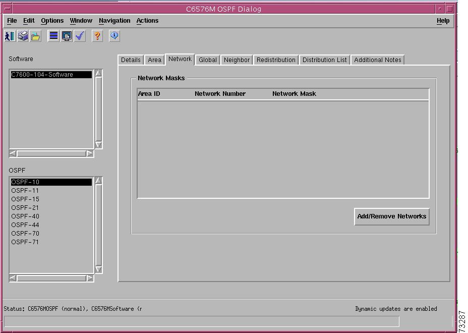Click the open folder toolbar icon
This screenshot has height=333, width=468.
pos(35,36)
